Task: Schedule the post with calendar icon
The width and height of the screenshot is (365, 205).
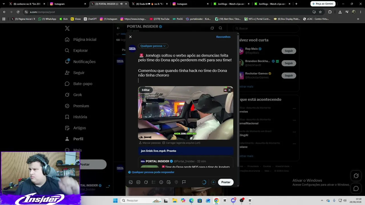Action: [x=169, y=182]
